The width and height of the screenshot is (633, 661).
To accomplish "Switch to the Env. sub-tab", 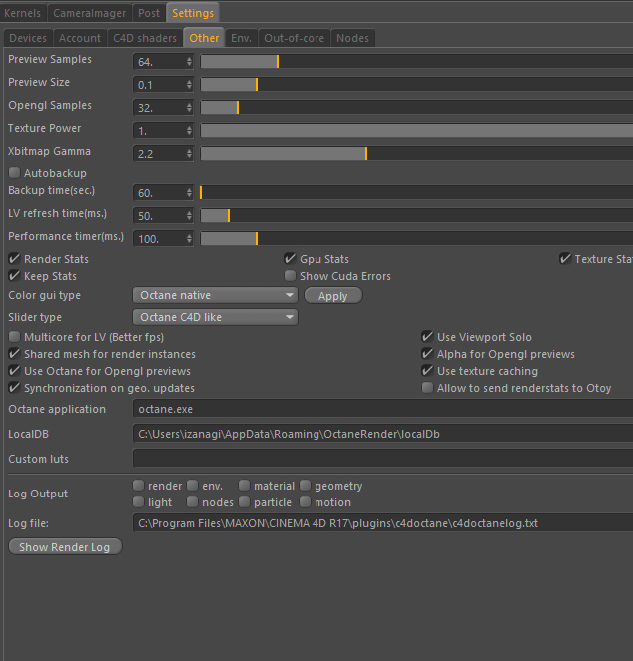I will tap(242, 38).
